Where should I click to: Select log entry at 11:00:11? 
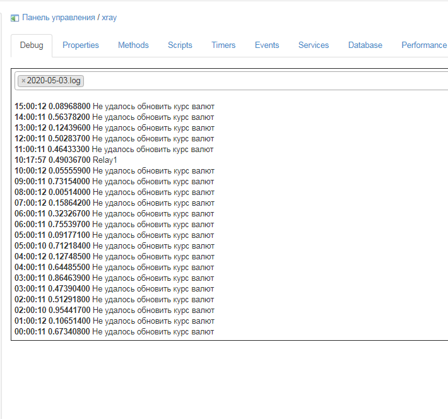[x=114, y=149]
